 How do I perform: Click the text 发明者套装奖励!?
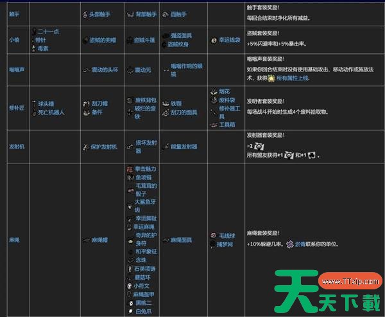click(x=266, y=101)
